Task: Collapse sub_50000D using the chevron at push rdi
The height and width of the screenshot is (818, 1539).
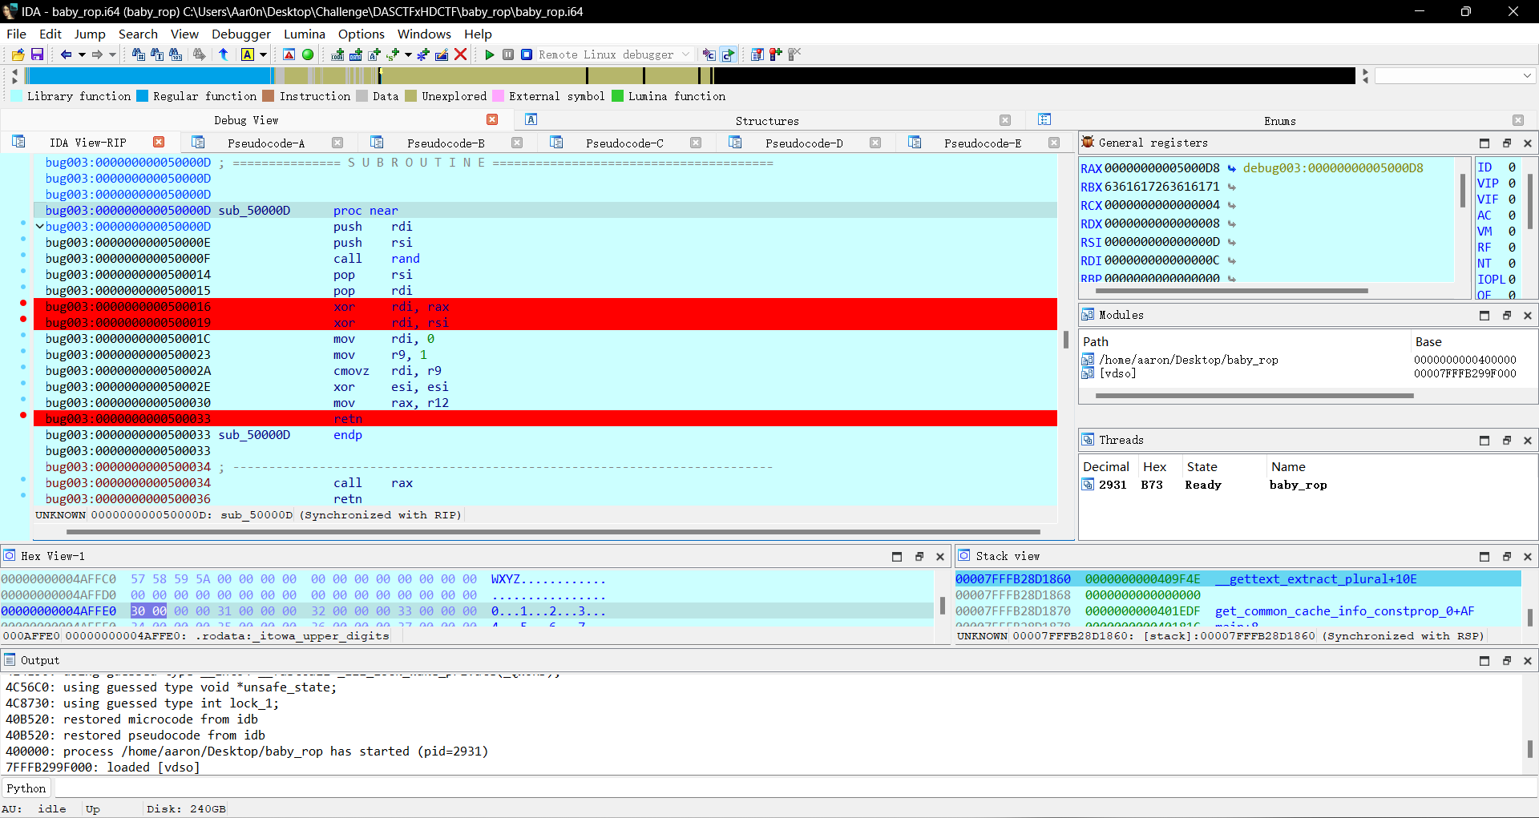Action: click(x=39, y=227)
